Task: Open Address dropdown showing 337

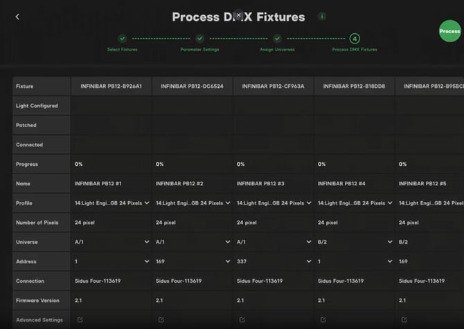Action: point(308,261)
